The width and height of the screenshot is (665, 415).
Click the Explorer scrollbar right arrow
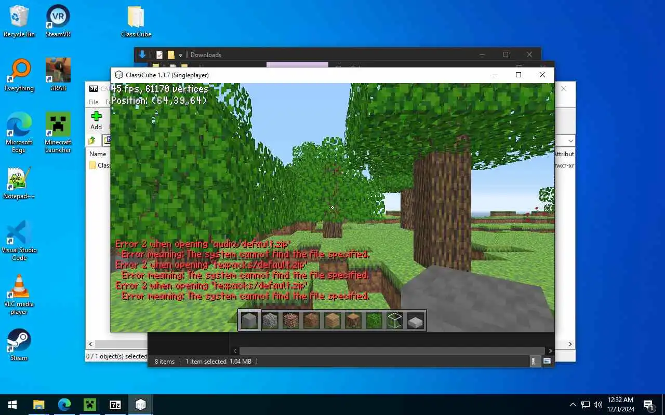[x=550, y=351]
